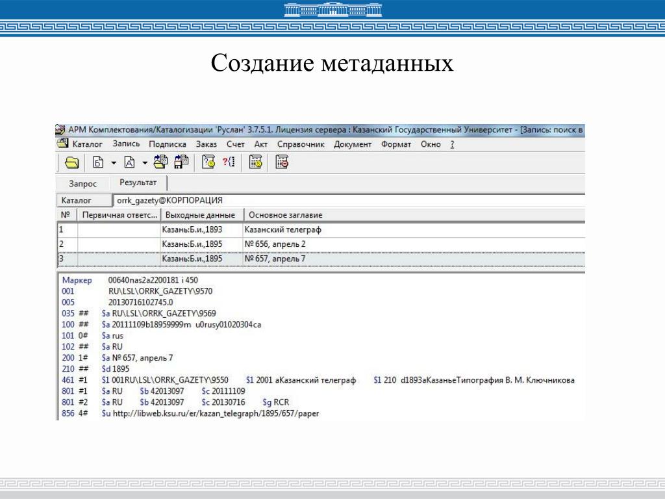Click the yellow open folder toolbar icon

pos(71,162)
